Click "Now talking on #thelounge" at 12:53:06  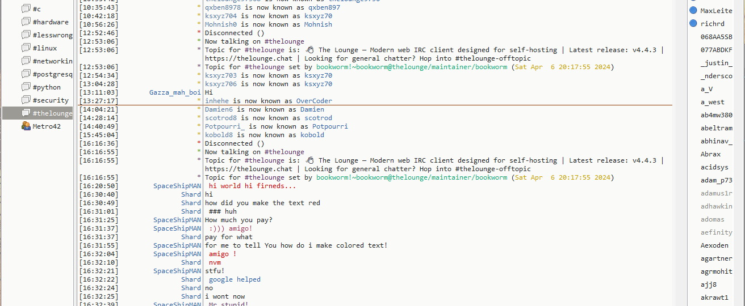pyautogui.click(x=254, y=41)
